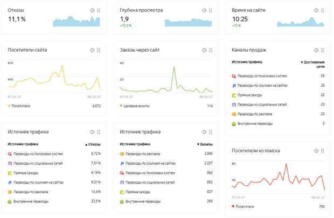Screen dimensions: 334x218
Task: Open settings gear of Заказы через сайт widget
Action: (x=204, y=50)
